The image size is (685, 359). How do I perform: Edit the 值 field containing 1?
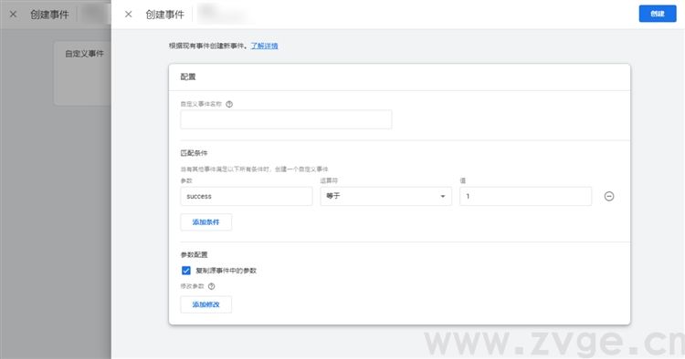[525, 197]
